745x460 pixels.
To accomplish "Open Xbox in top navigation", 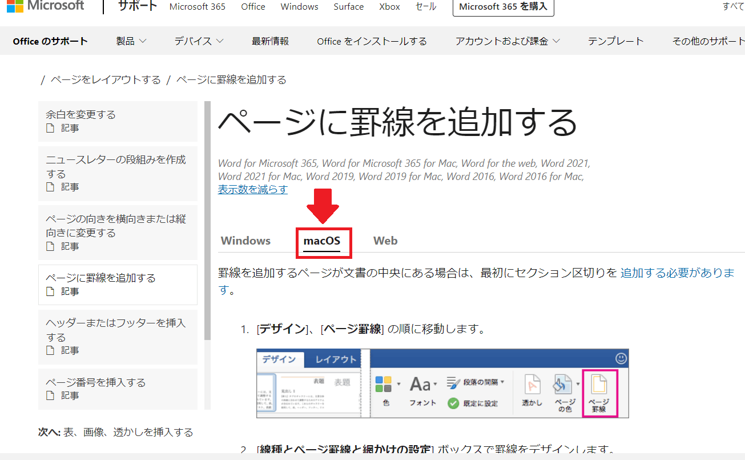I will coord(389,7).
